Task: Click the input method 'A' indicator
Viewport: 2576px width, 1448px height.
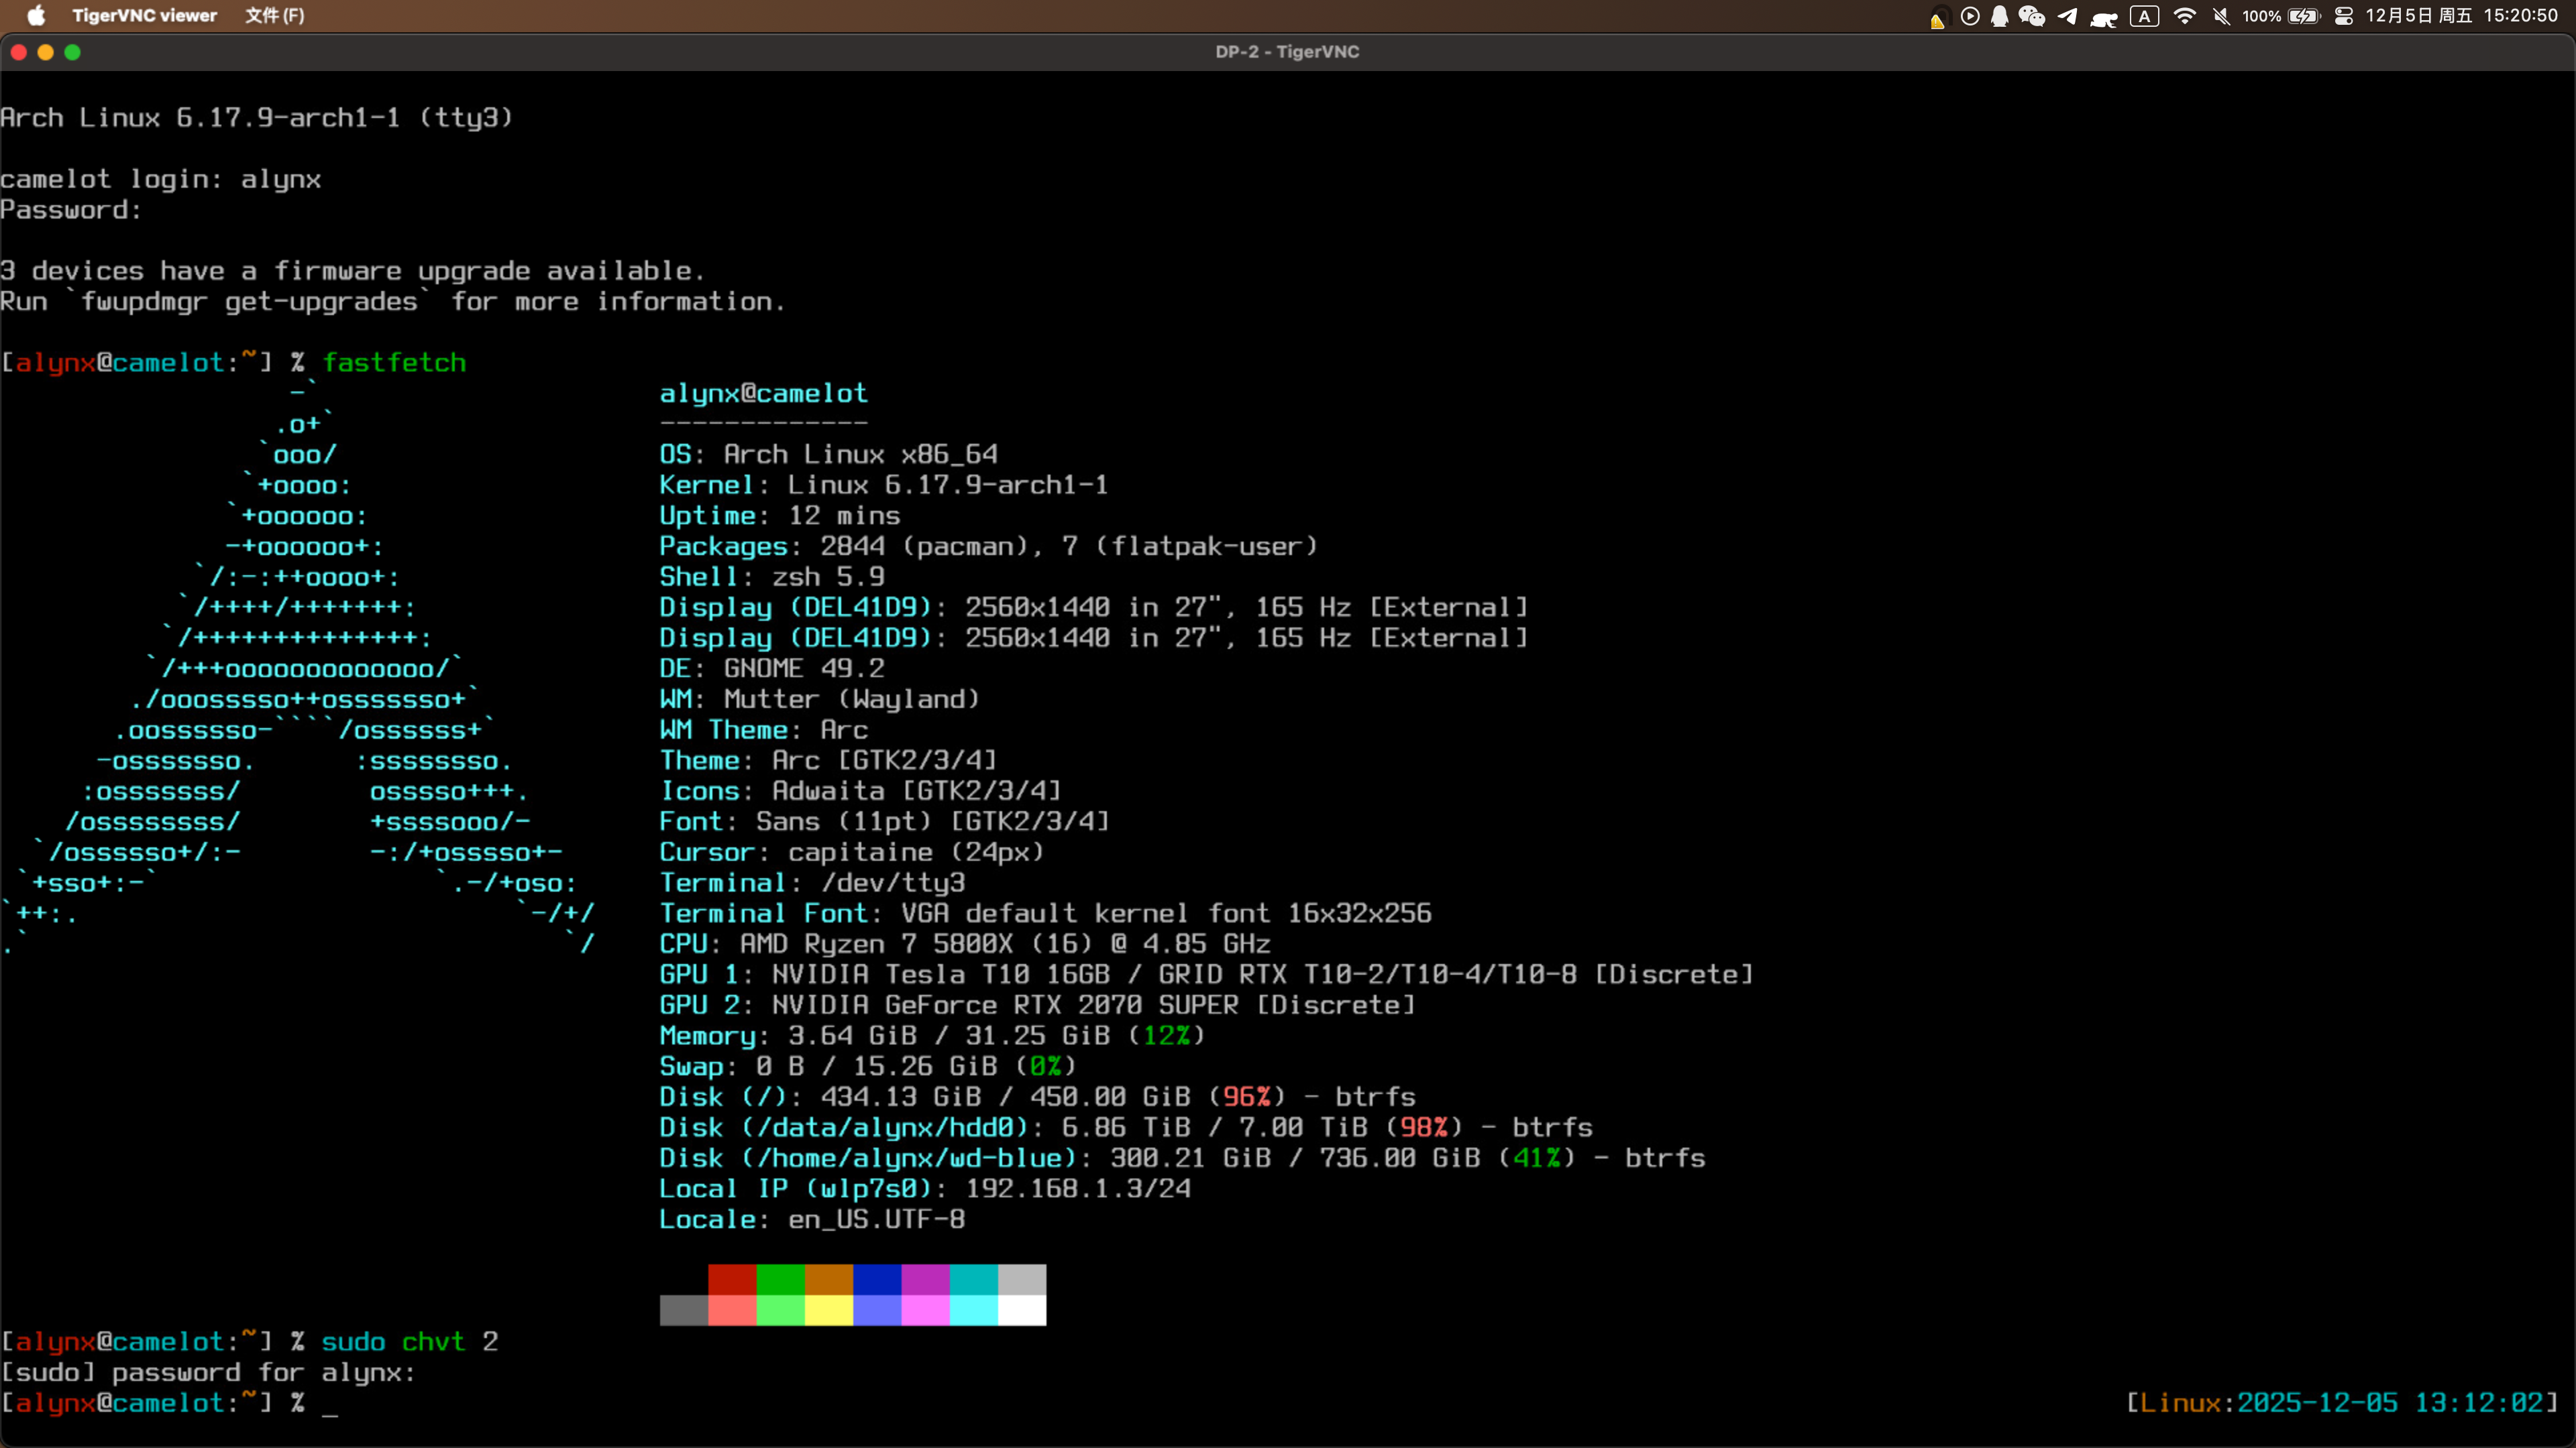Action: click(x=2144, y=16)
